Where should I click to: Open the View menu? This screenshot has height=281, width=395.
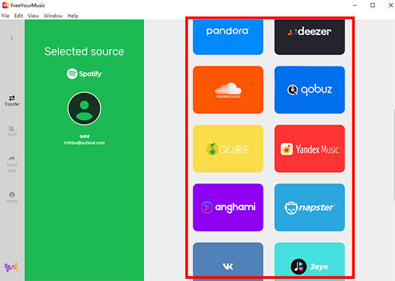pos(33,16)
